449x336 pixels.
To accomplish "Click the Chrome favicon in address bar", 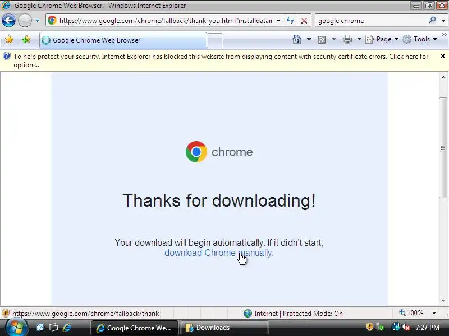I will click(x=52, y=20).
